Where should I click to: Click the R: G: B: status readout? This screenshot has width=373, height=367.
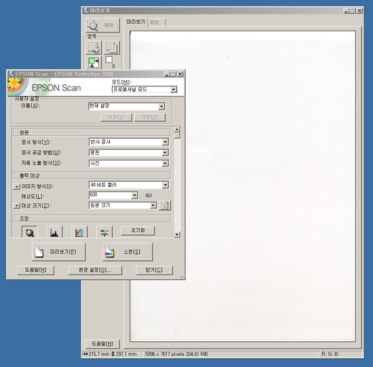click(330, 354)
